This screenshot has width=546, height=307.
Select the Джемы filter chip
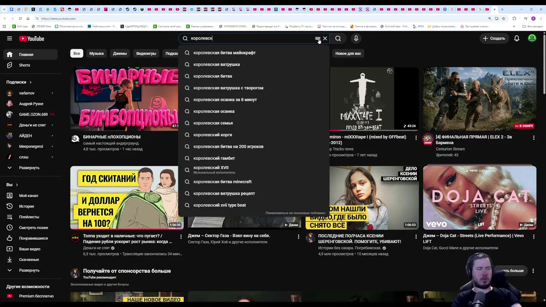pyautogui.click(x=120, y=53)
